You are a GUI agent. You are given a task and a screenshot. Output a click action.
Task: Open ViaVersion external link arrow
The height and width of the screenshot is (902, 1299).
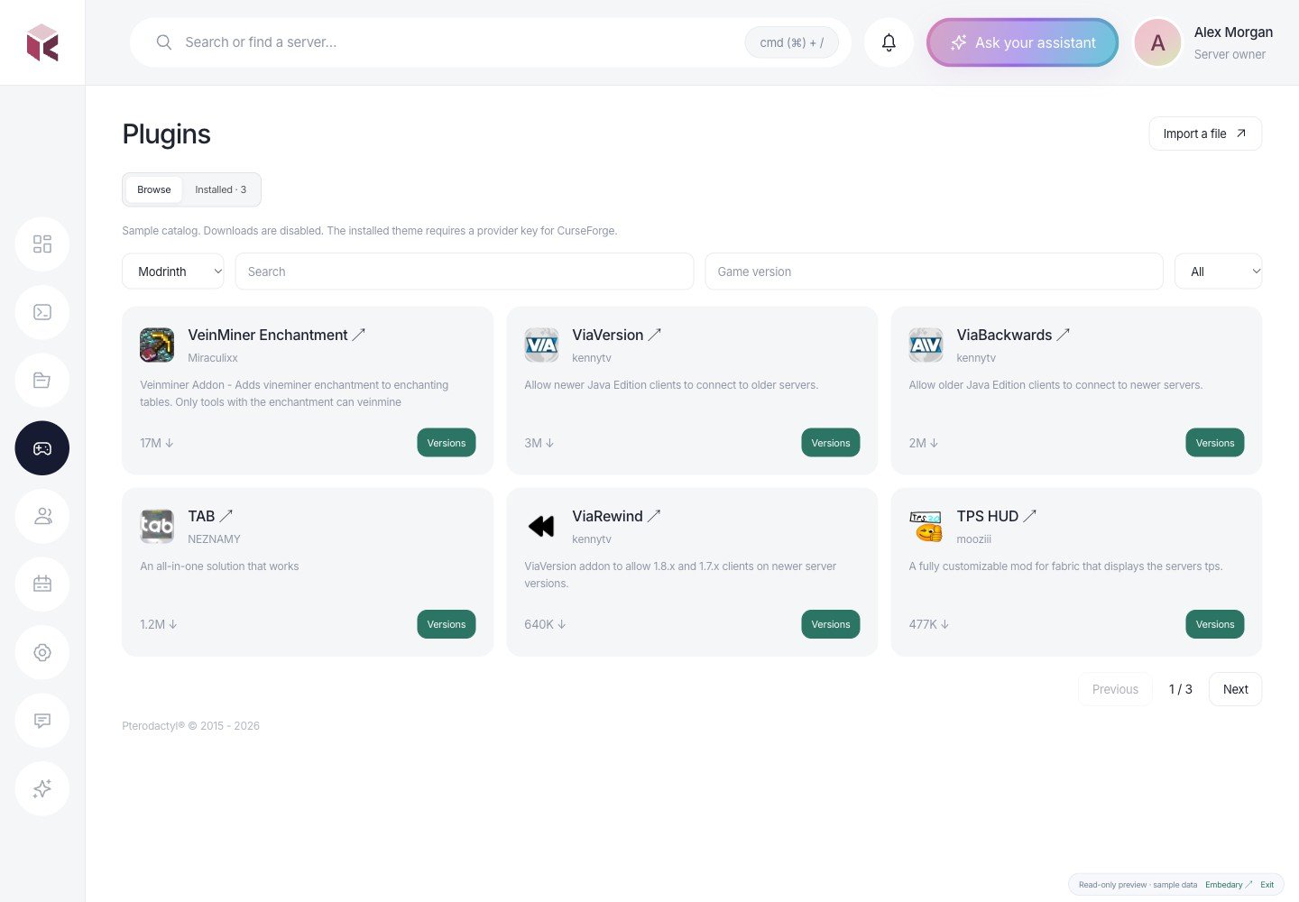[x=655, y=335]
